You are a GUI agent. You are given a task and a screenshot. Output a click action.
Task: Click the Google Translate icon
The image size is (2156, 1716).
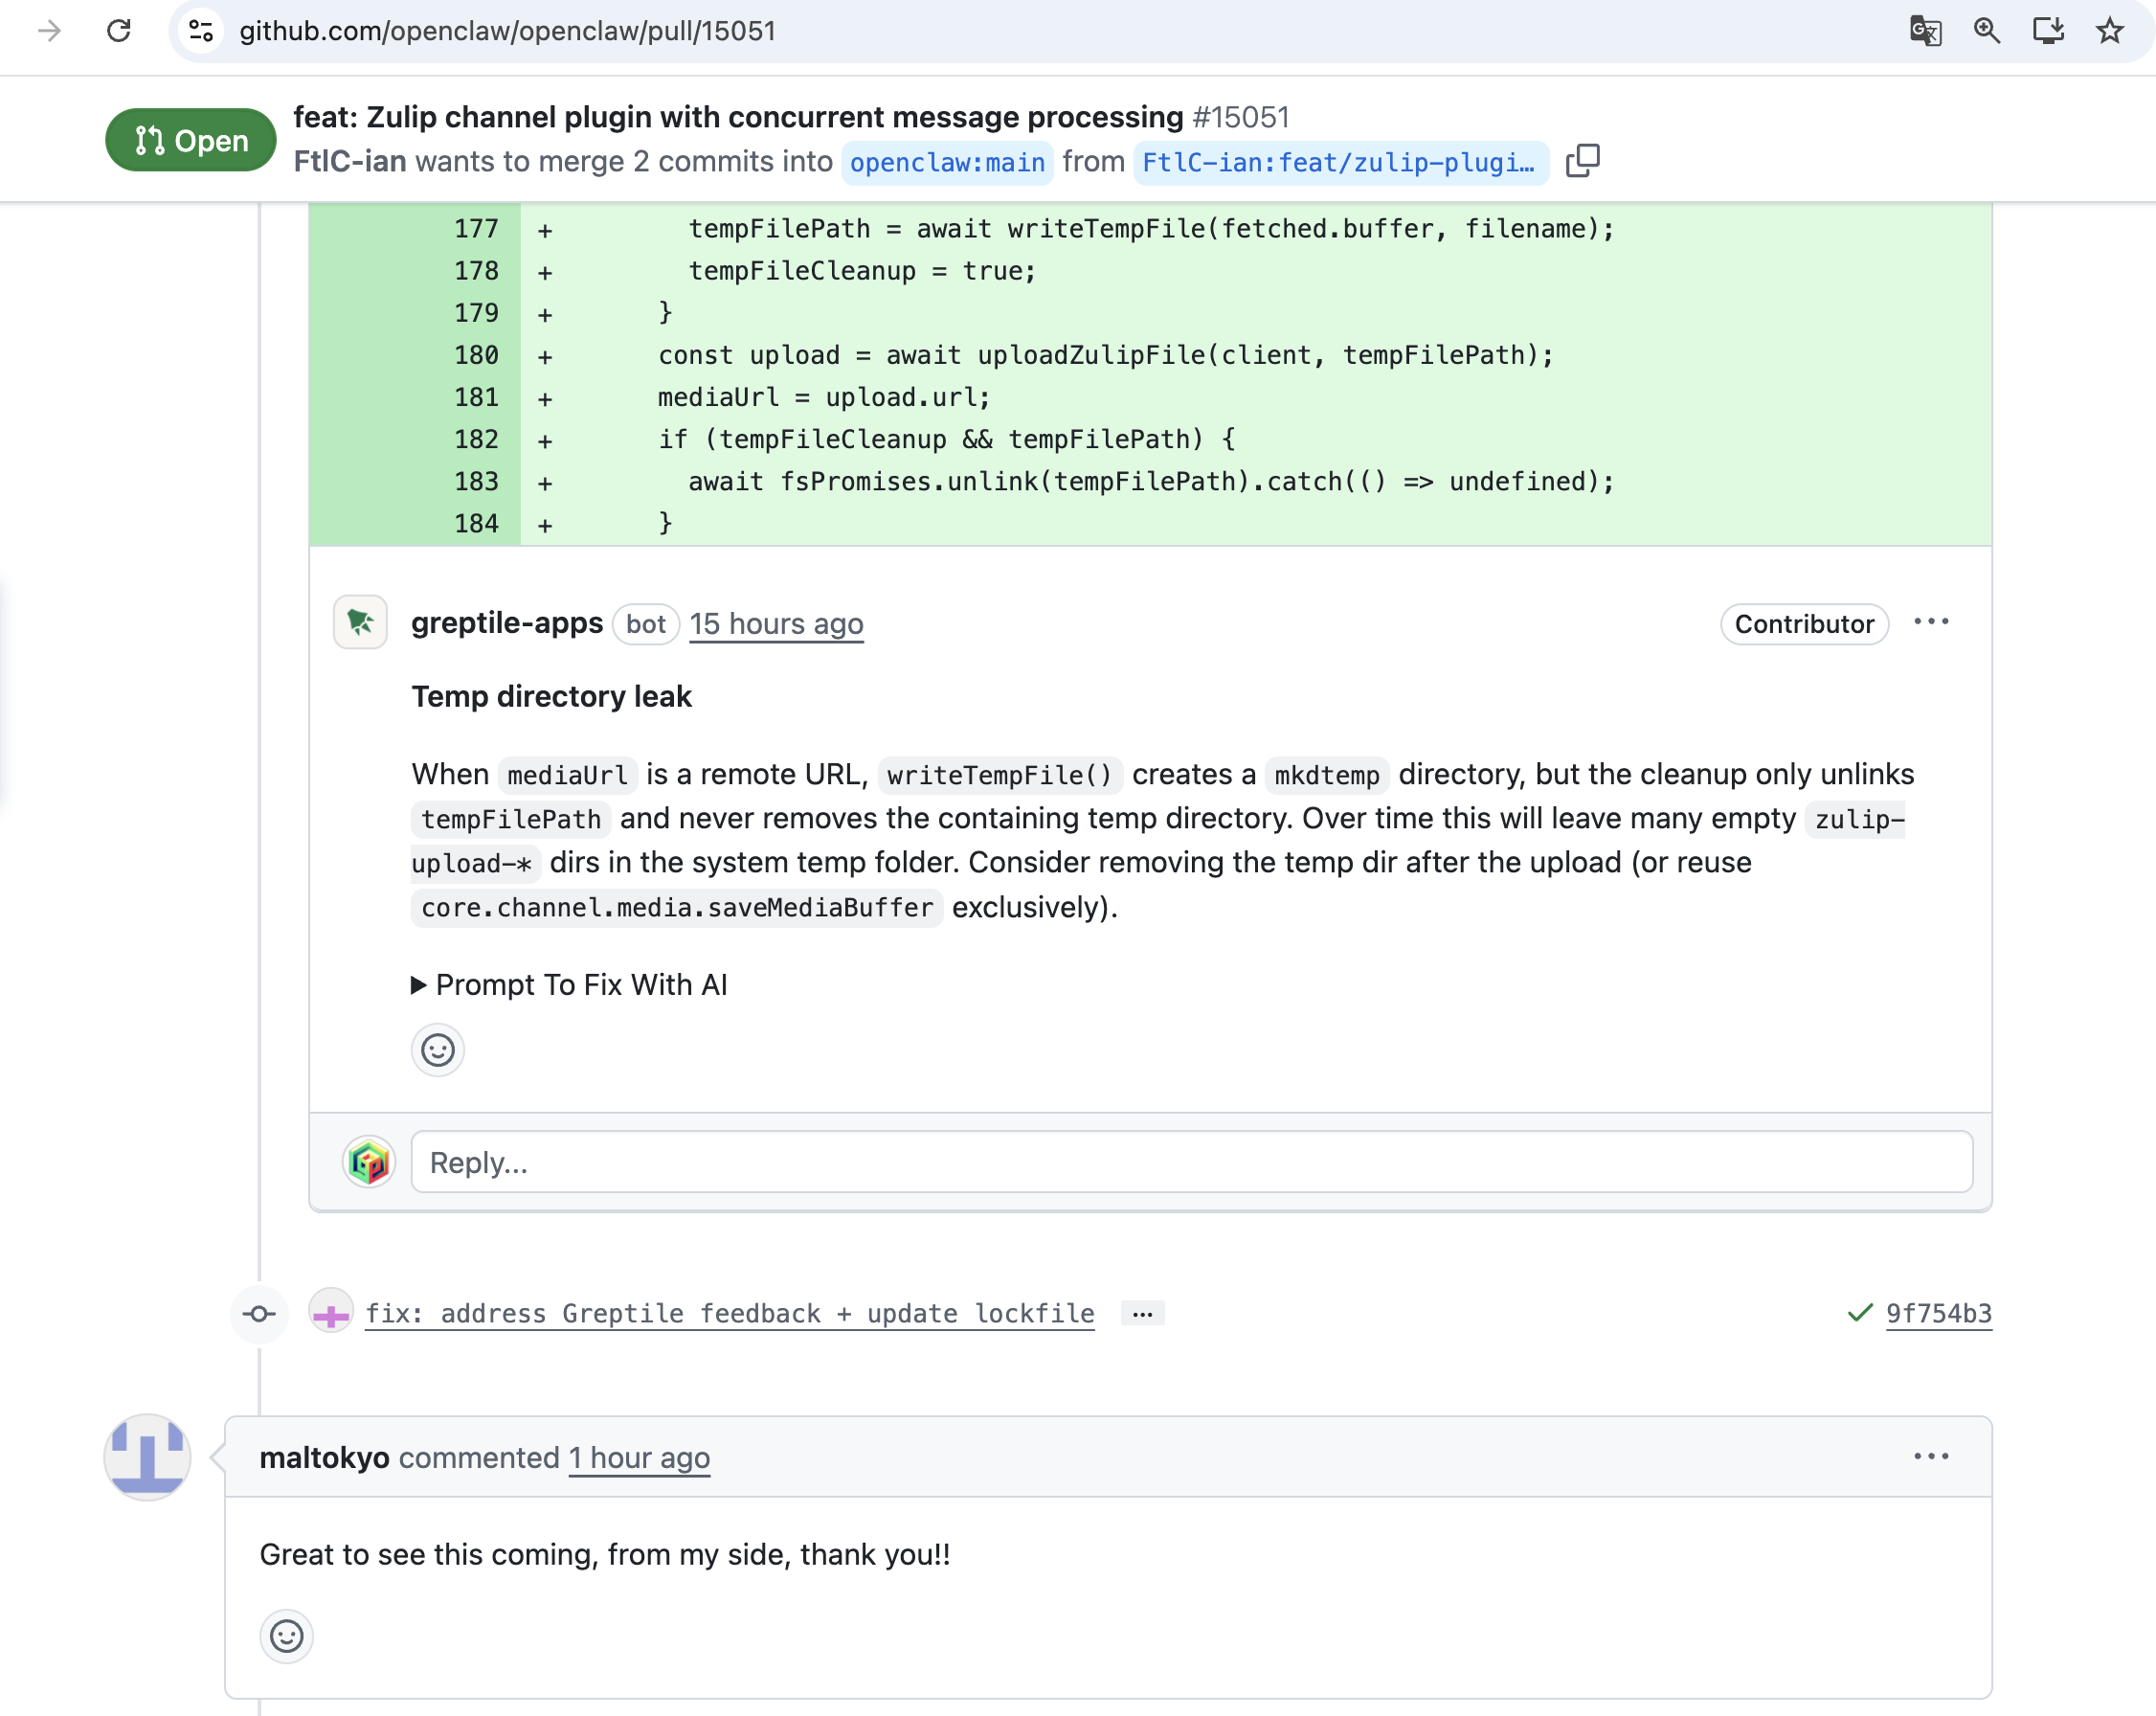click(1925, 31)
